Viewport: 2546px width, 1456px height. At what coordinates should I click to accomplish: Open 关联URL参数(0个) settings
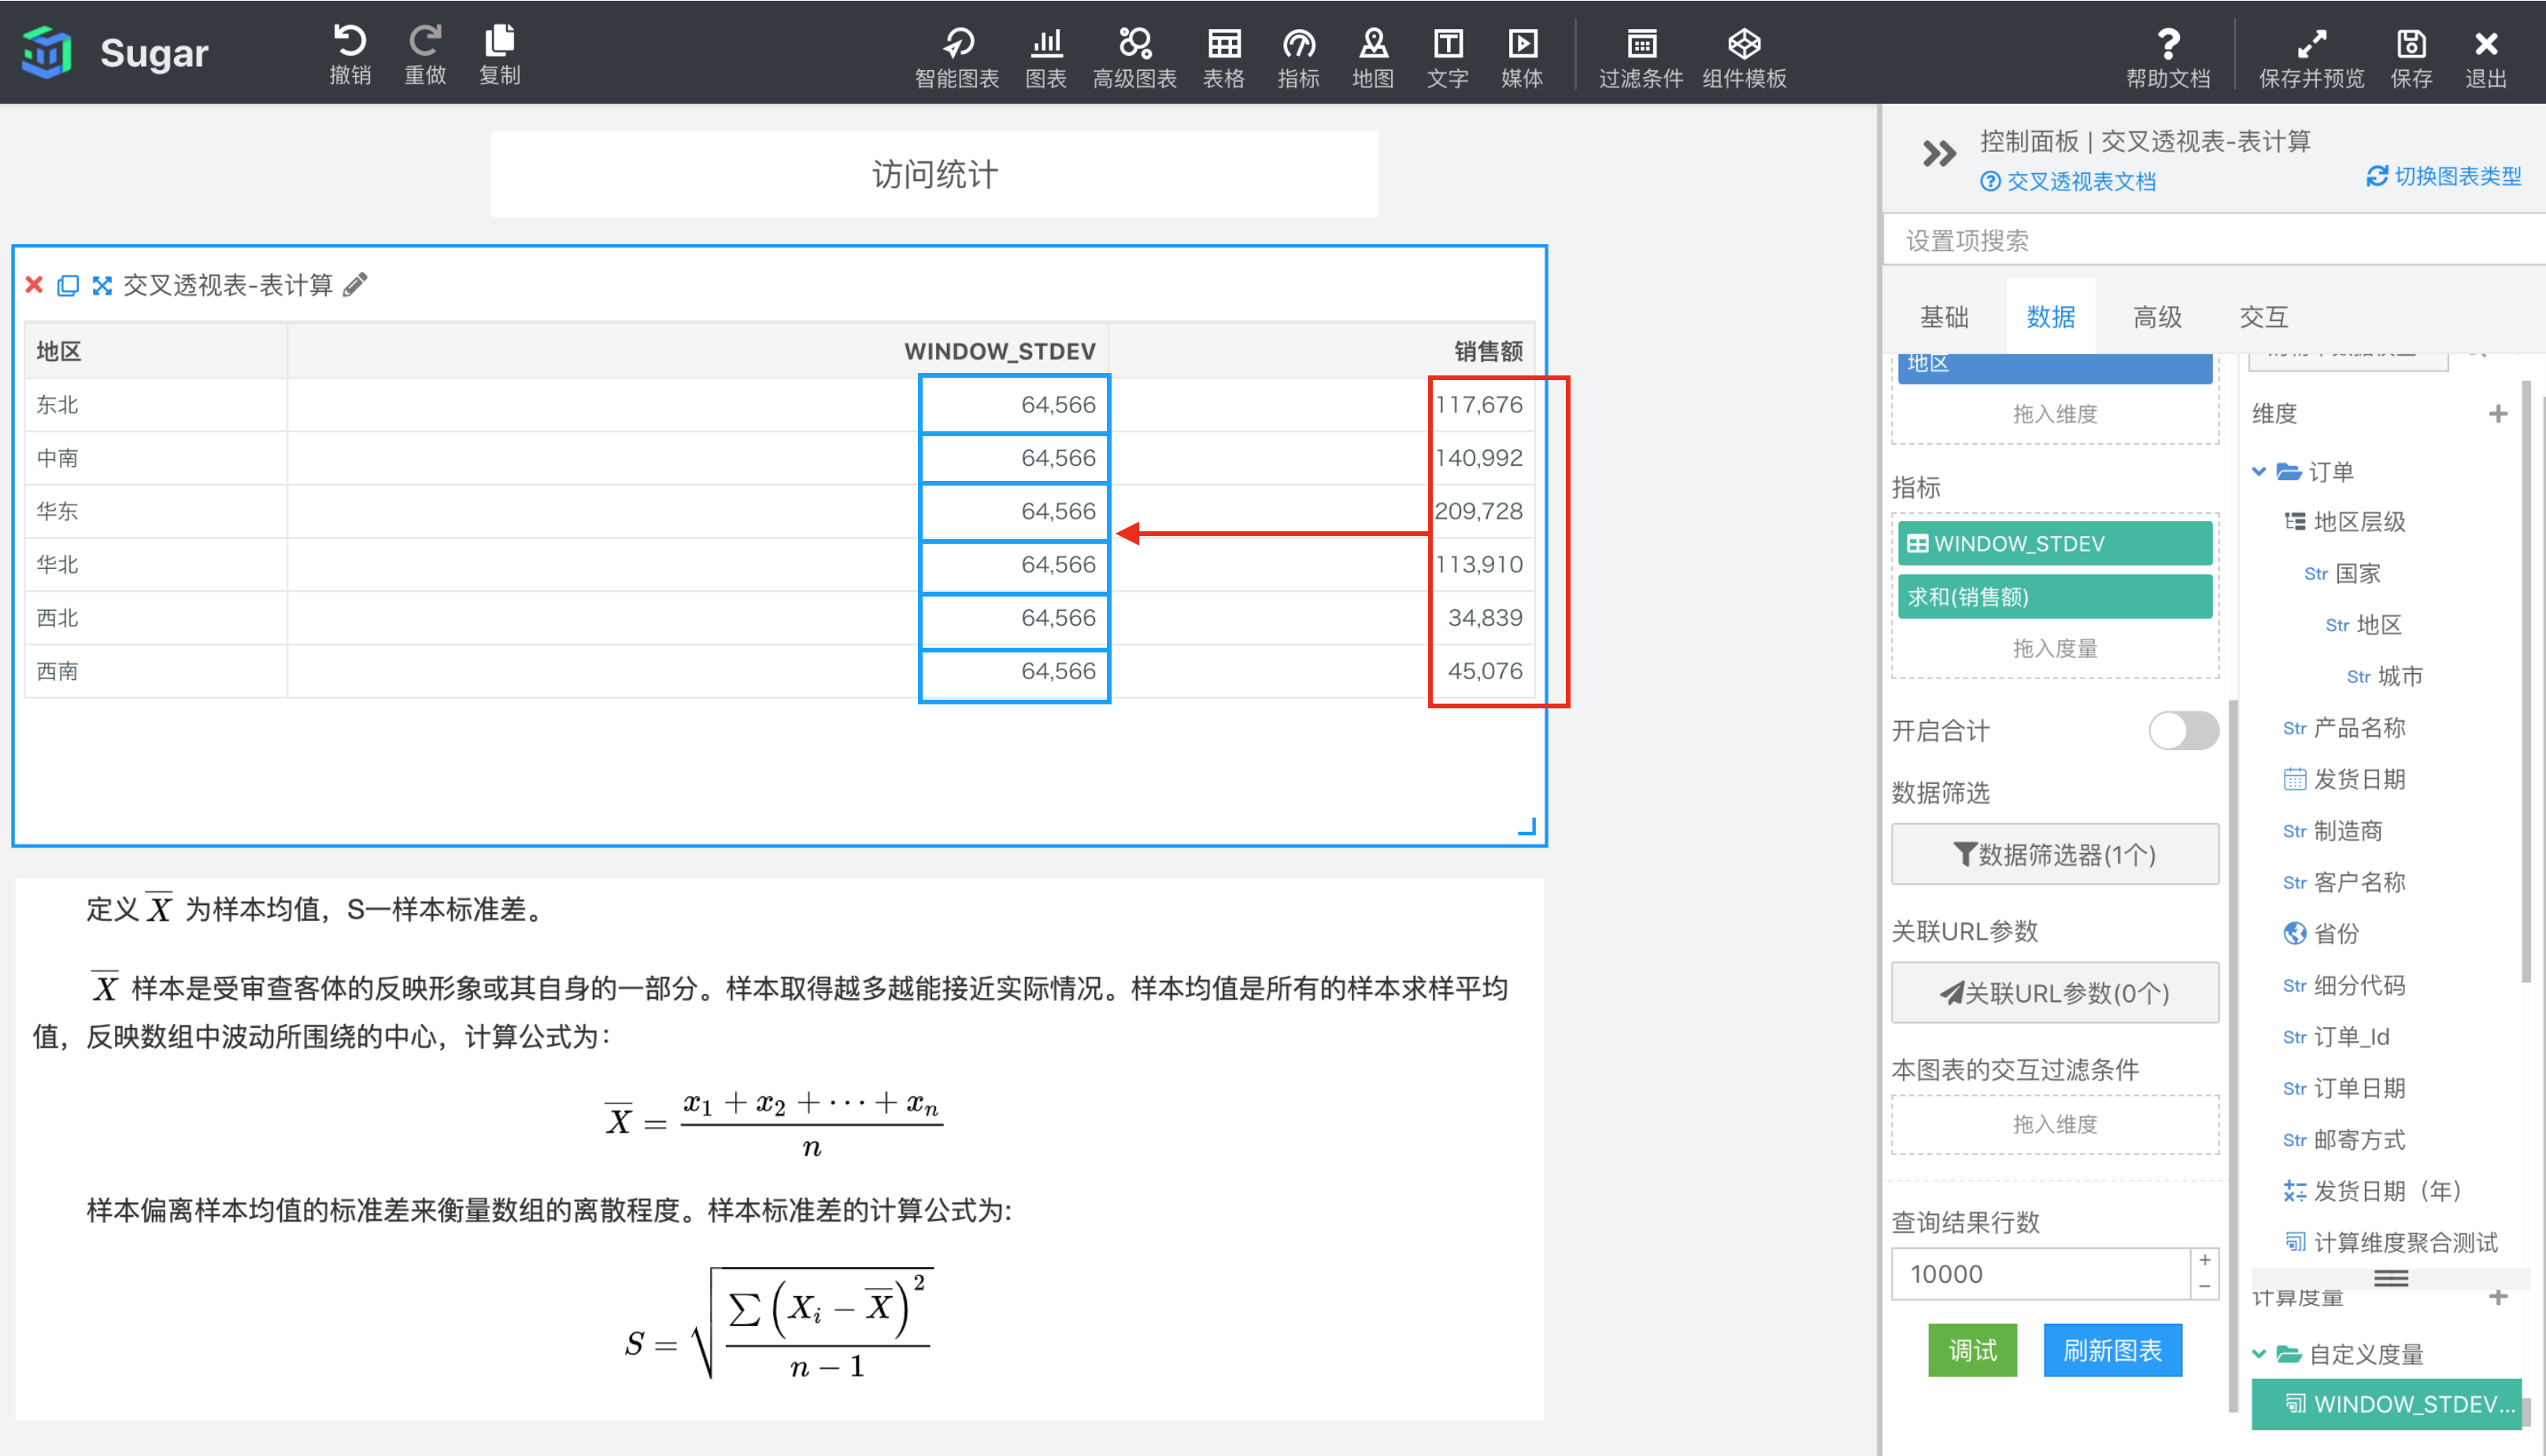tap(2054, 992)
